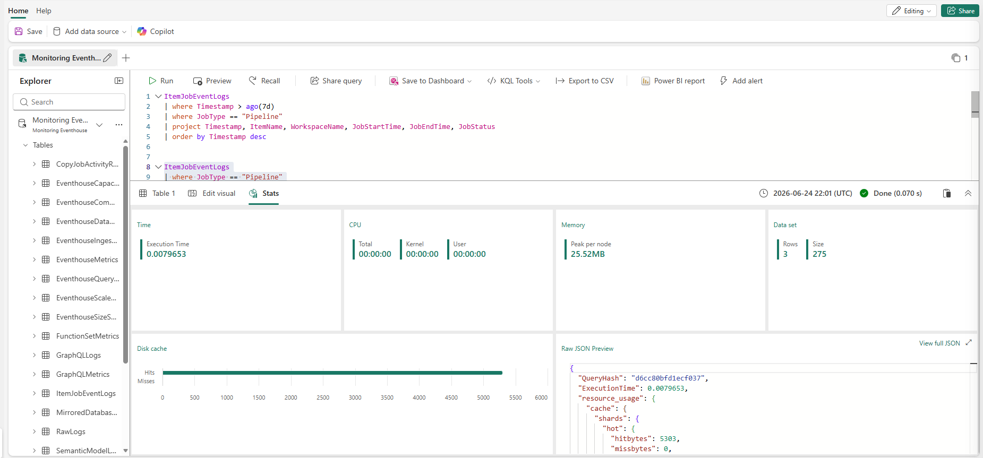Viewport: 983px width, 458px height.
Task: Collapse the Explorer pane icon
Action: (119, 81)
